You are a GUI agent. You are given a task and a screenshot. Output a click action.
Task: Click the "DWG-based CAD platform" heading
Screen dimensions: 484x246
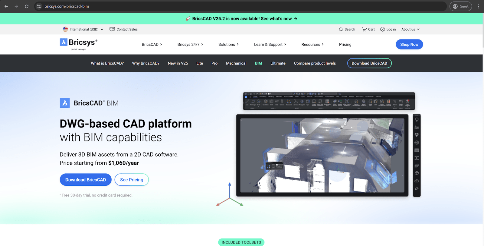(126, 124)
